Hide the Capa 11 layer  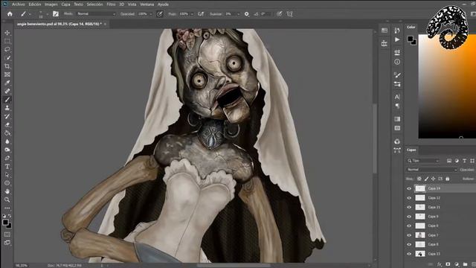click(x=409, y=207)
